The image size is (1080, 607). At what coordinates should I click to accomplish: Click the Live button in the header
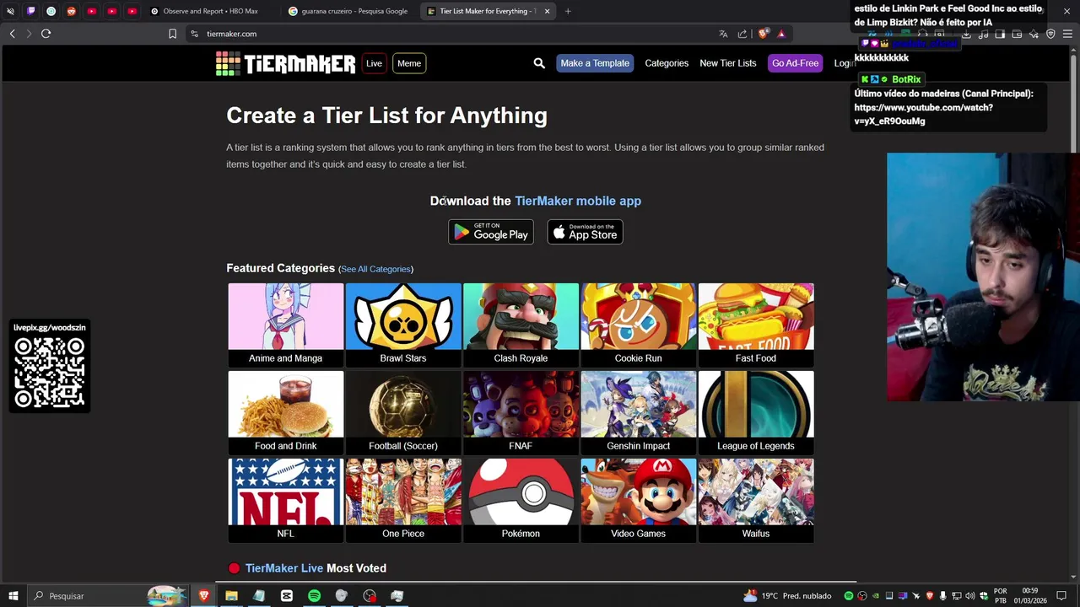pyautogui.click(x=374, y=63)
